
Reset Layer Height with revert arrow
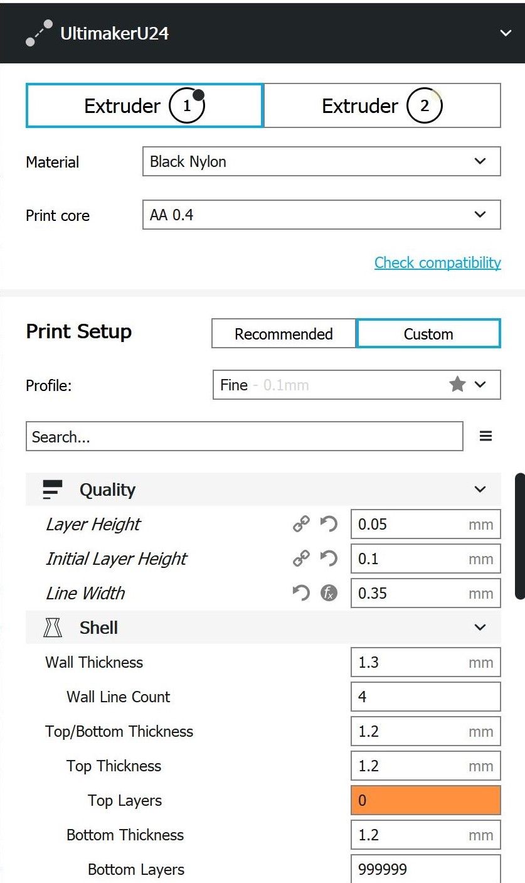pyautogui.click(x=328, y=524)
